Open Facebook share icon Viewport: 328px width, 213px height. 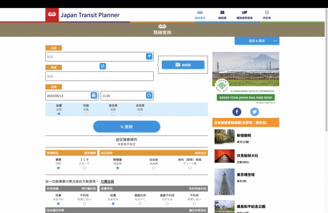tap(237, 112)
